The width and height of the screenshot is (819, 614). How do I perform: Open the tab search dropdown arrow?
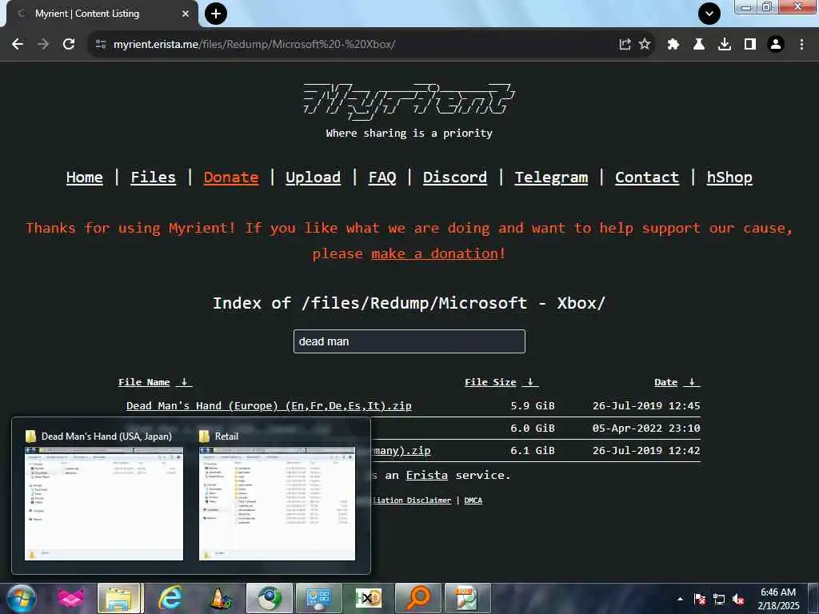pos(709,14)
